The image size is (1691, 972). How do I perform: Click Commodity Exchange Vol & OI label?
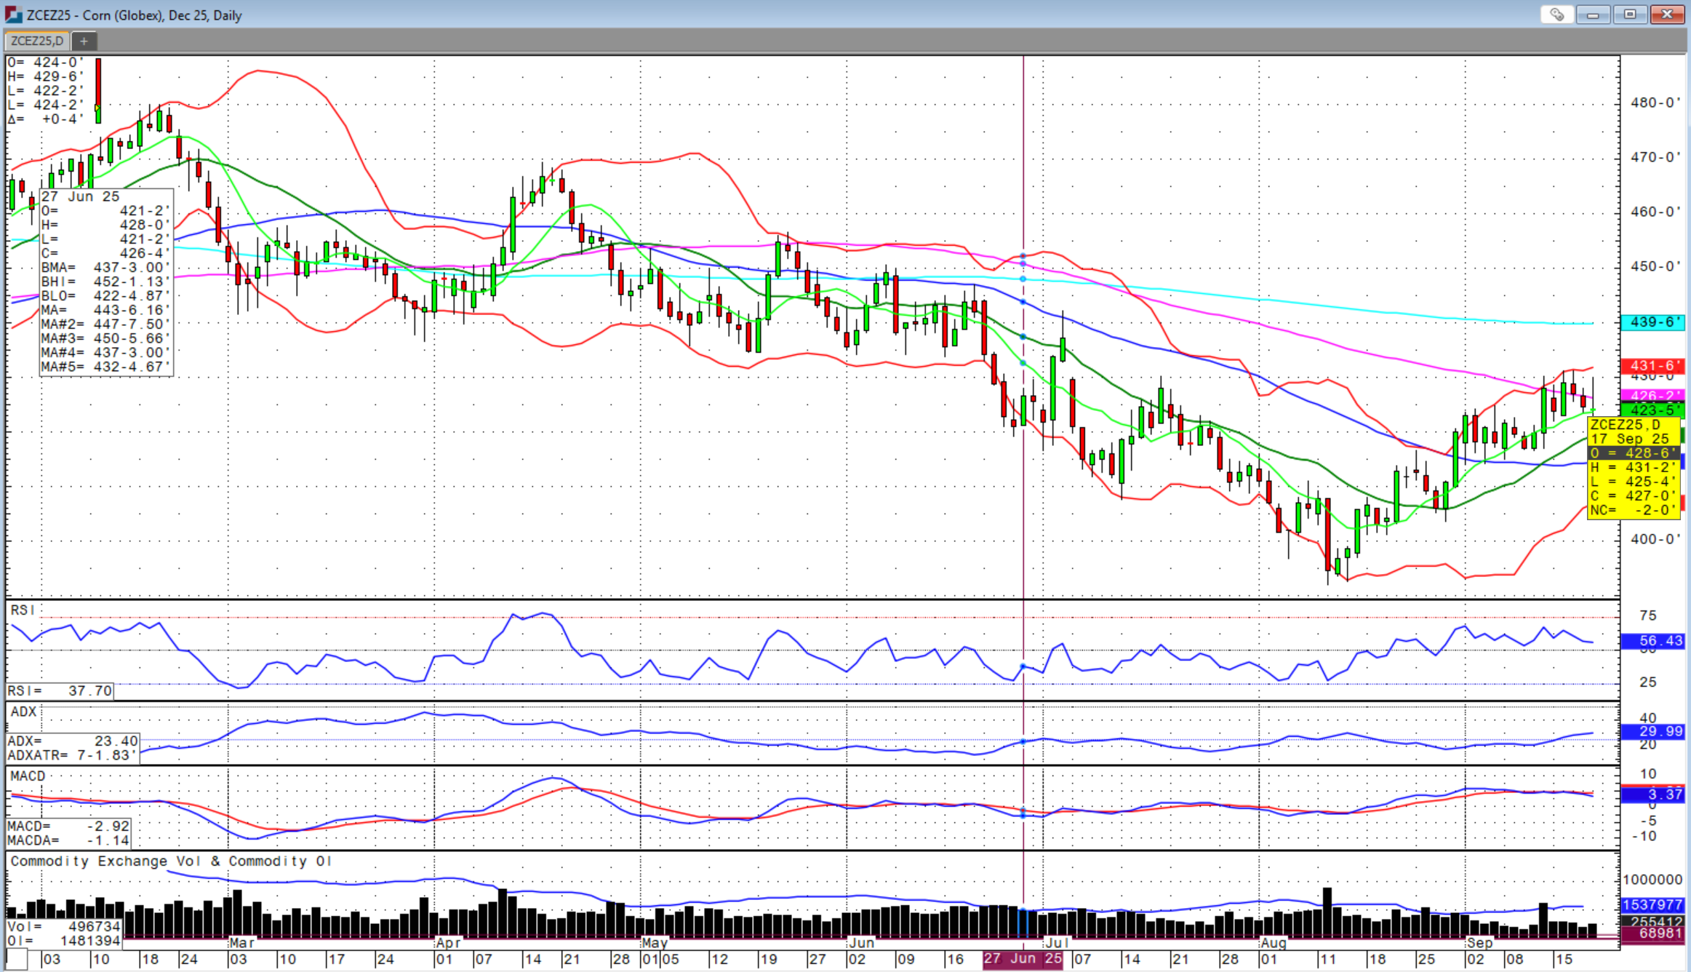(171, 861)
